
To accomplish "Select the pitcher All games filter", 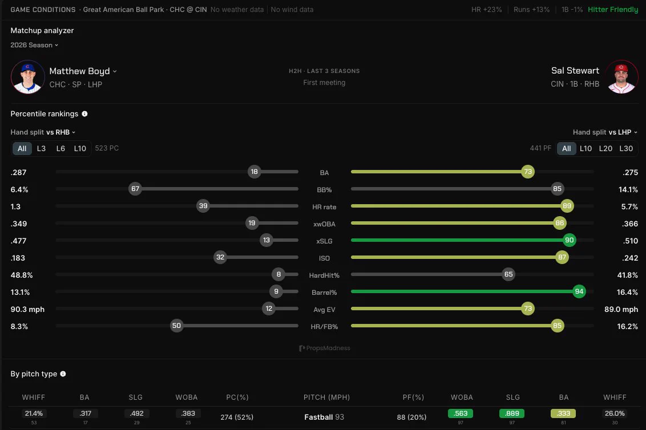I will tap(22, 148).
